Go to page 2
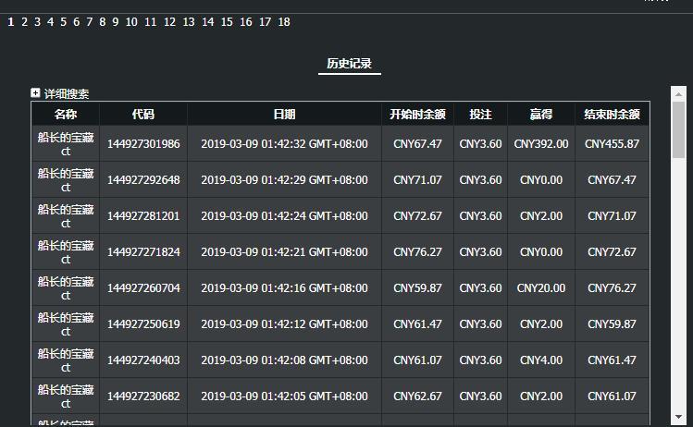This screenshot has width=693, height=427. 24,22
